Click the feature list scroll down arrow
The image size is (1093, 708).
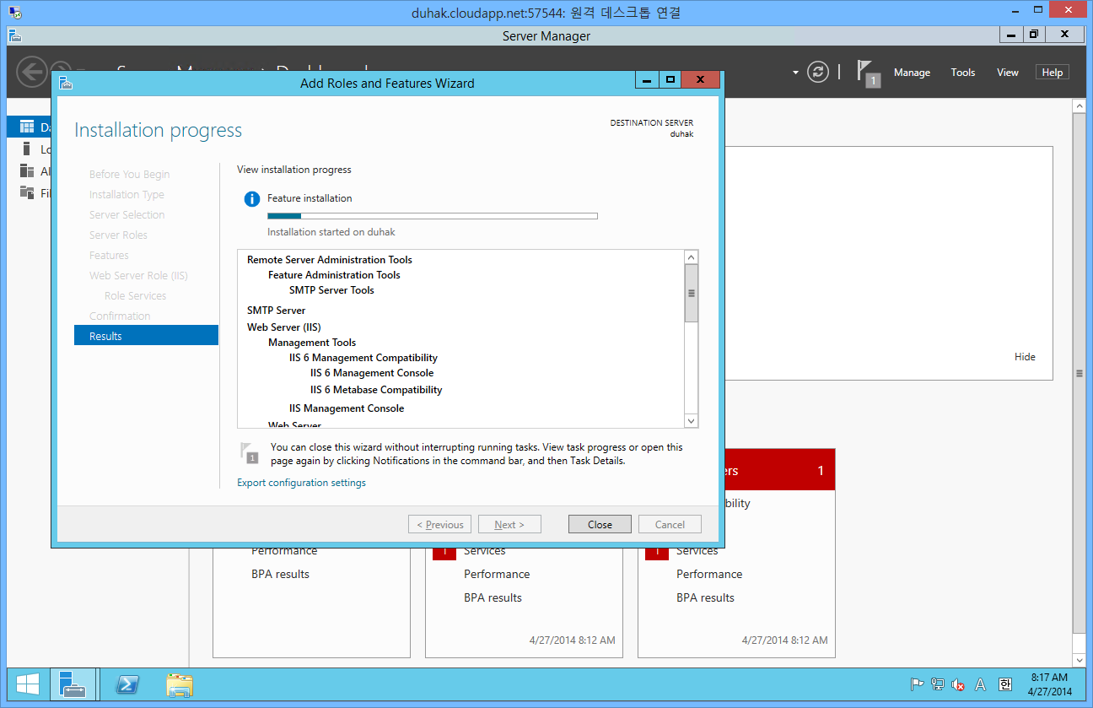pos(691,420)
